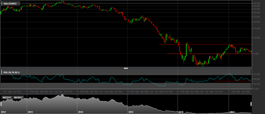Open the RSI (10,70,30,1) indicator label
This screenshot has height=114, width=265.
[x=11, y=72]
